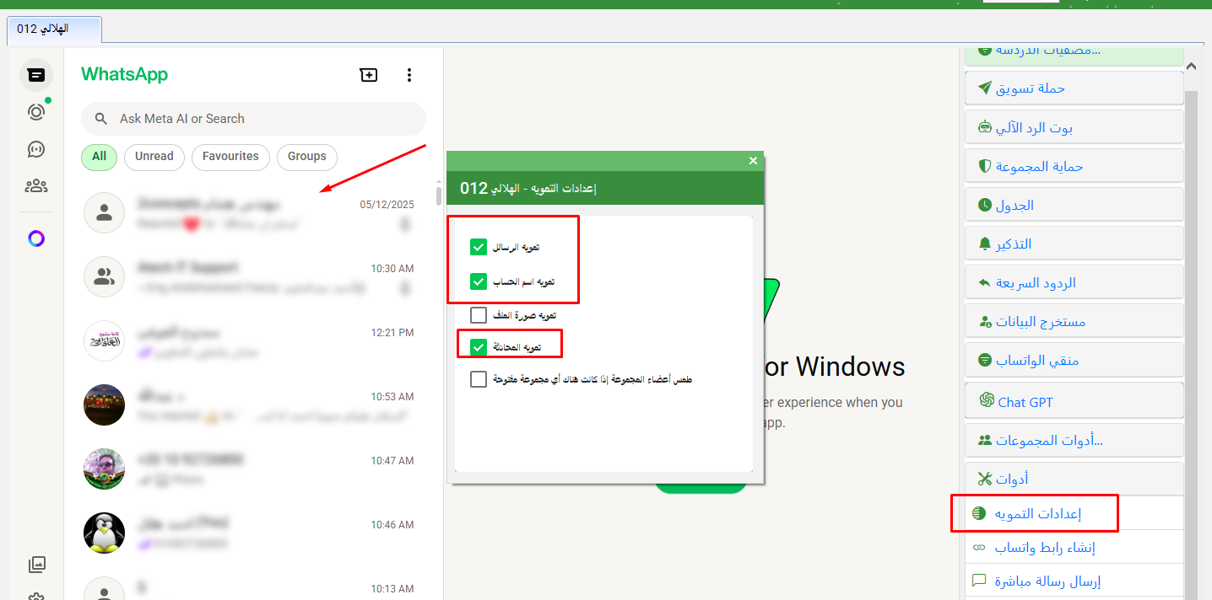This screenshot has height=600, width=1212.
Task: Uncheck the تمويه الرسائل checkbox
Action: click(x=479, y=247)
